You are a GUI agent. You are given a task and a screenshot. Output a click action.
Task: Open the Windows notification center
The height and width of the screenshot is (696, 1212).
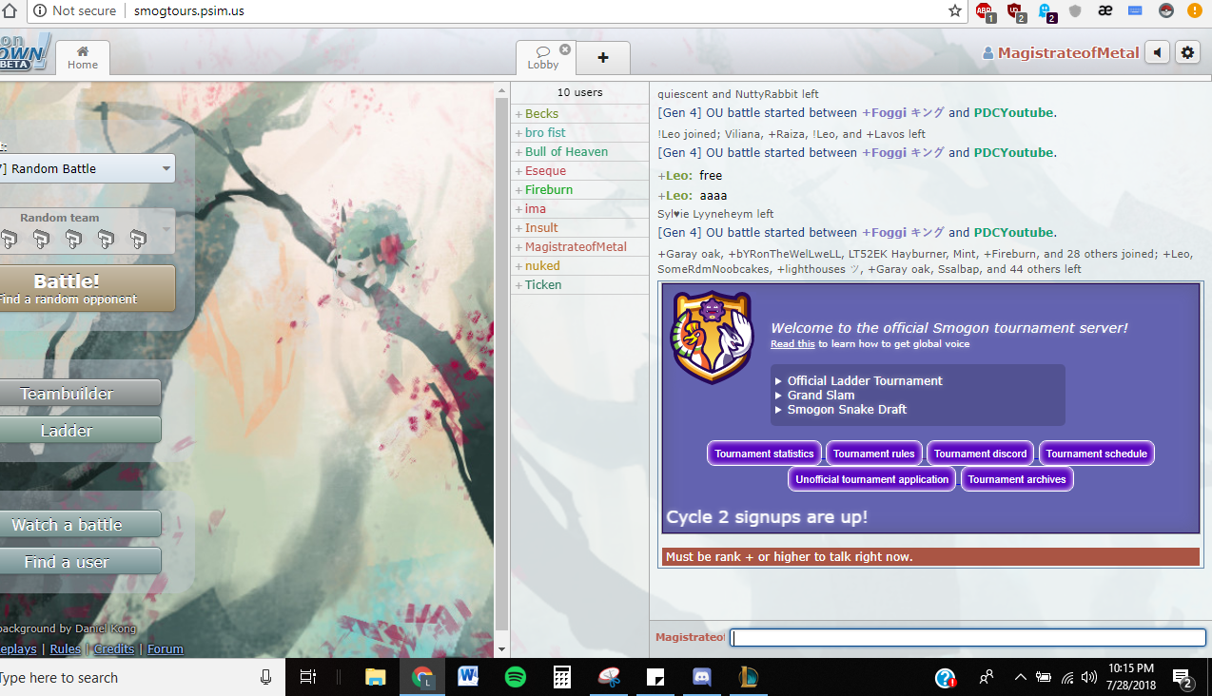click(1184, 677)
